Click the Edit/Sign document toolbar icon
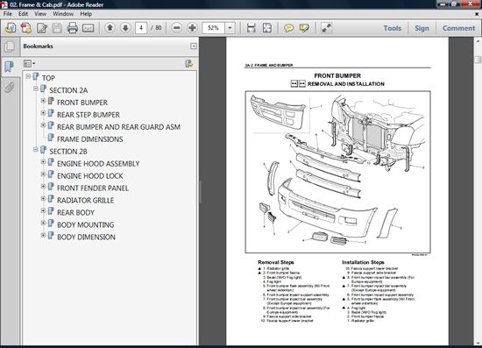Viewport: 482px width, 348px height. 42,28
